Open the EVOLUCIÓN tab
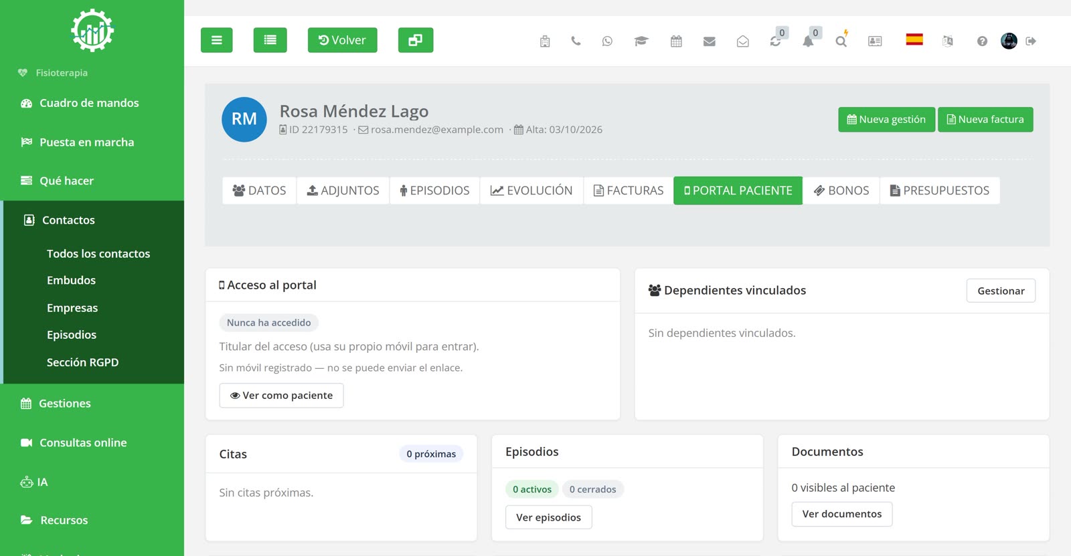Image resolution: width=1071 pixels, height=556 pixels. 531,190
